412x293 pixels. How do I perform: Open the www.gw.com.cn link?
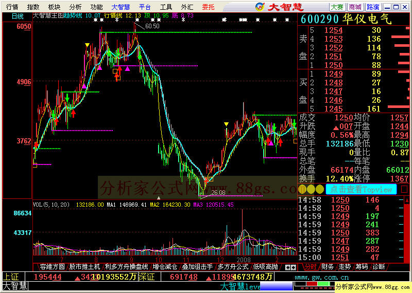[x=321, y=278]
